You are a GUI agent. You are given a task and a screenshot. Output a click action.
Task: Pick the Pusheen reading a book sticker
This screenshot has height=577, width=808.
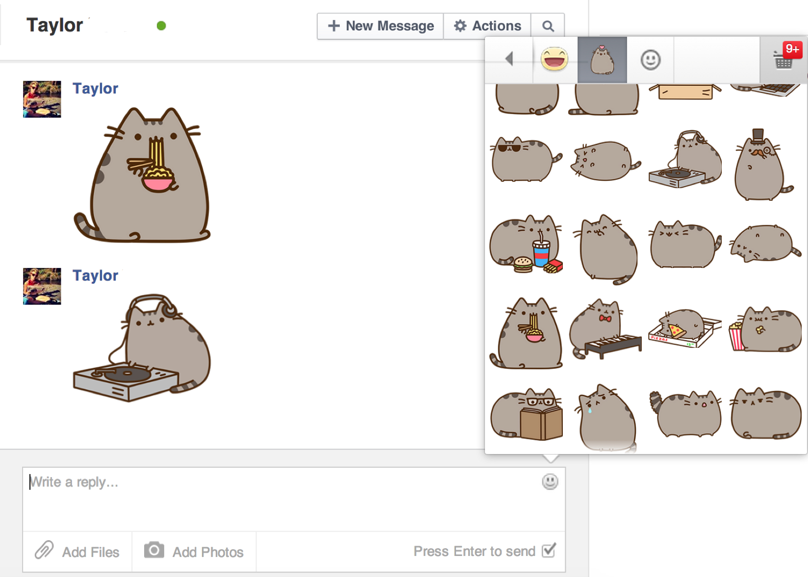point(527,414)
